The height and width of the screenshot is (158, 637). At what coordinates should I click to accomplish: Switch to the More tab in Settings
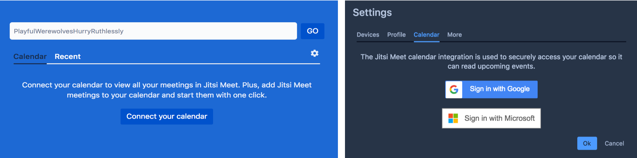tap(454, 35)
